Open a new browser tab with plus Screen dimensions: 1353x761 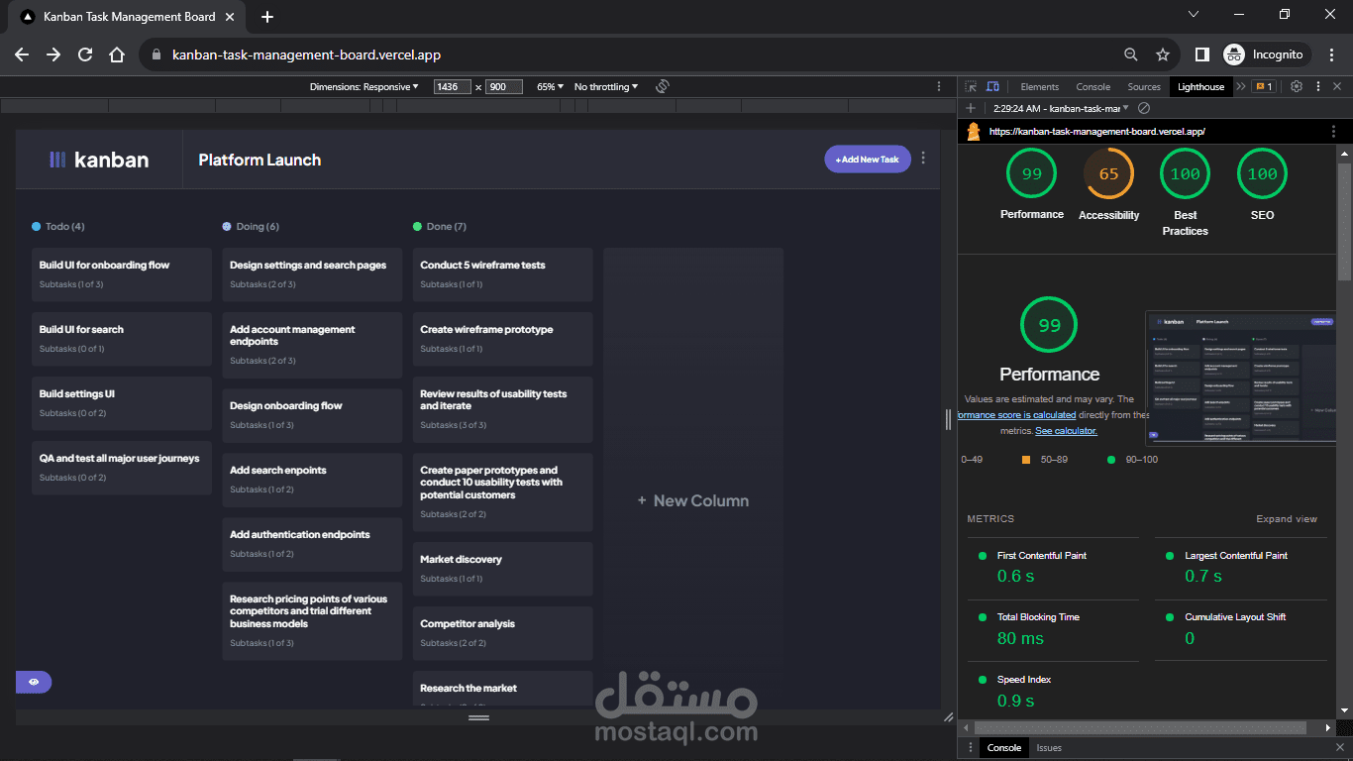pos(267,17)
